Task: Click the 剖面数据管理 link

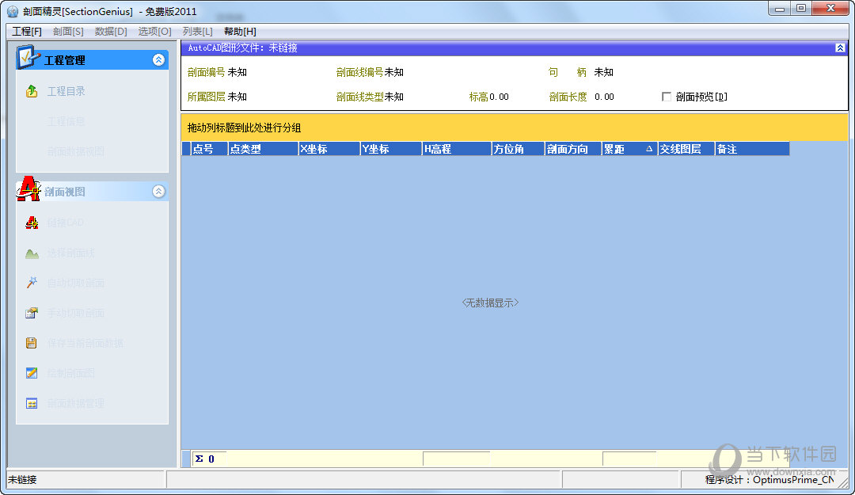Action: tap(76, 403)
